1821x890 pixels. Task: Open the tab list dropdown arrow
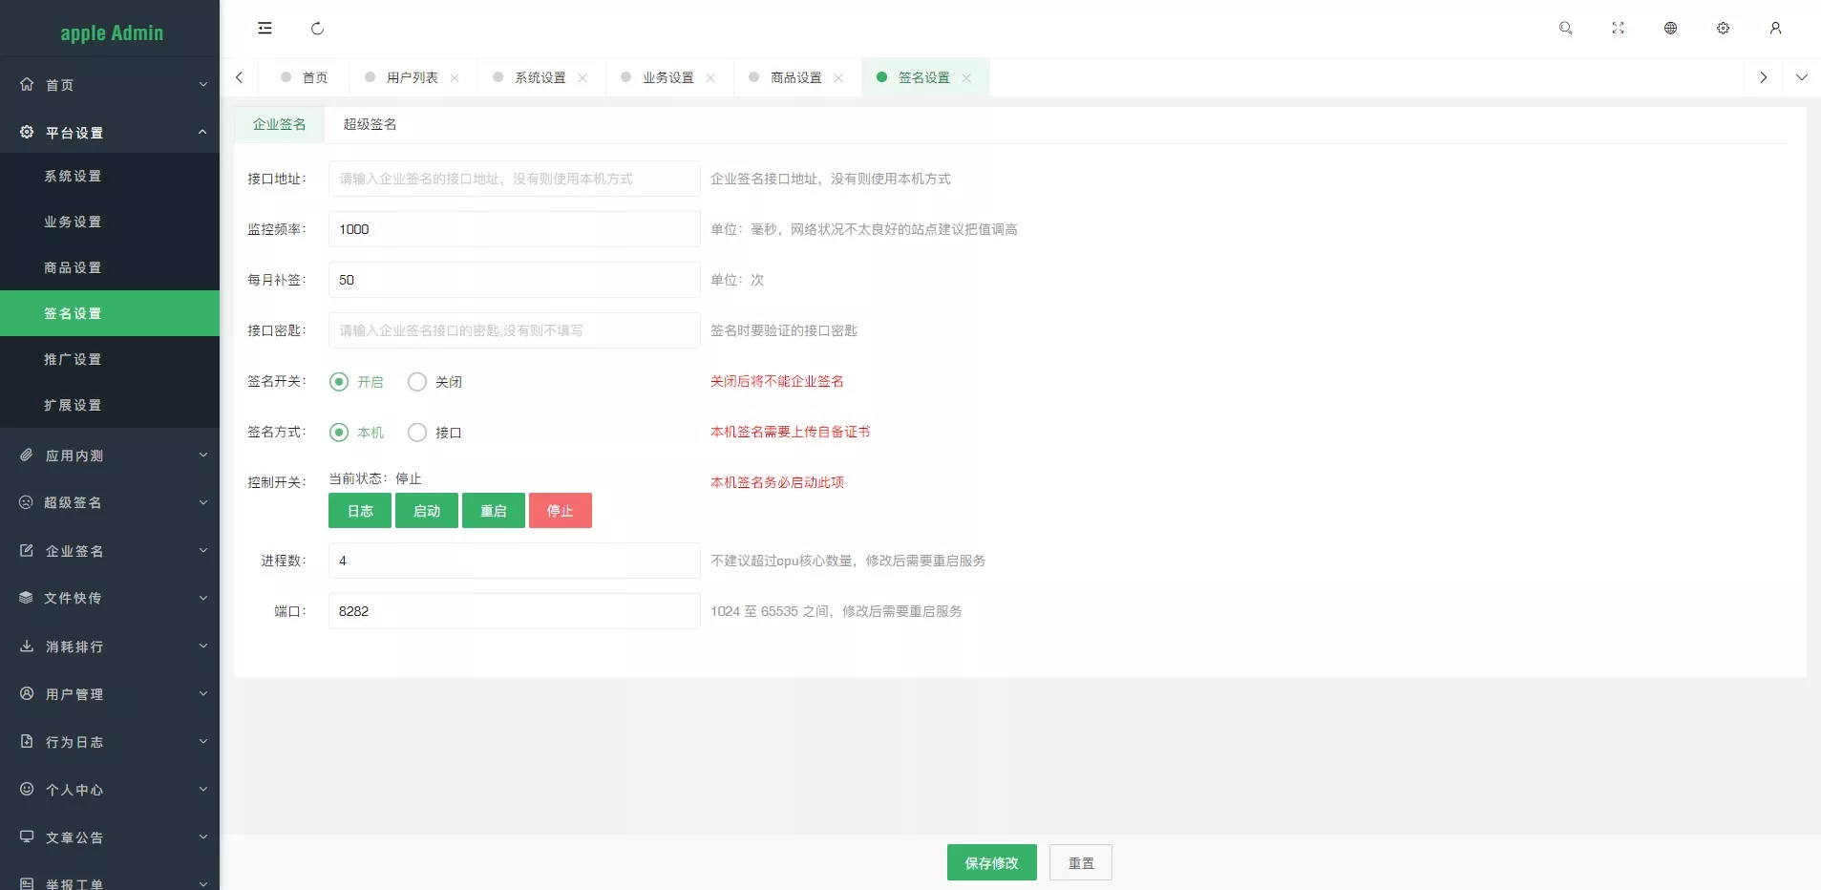click(x=1801, y=77)
